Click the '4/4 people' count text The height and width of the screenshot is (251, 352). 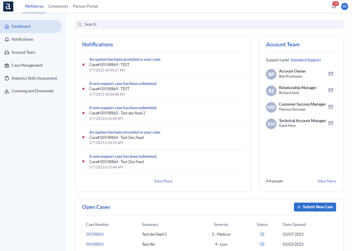tap(274, 181)
